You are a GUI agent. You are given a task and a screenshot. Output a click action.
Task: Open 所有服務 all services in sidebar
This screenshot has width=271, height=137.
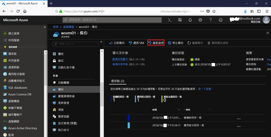tap(11, 40)
